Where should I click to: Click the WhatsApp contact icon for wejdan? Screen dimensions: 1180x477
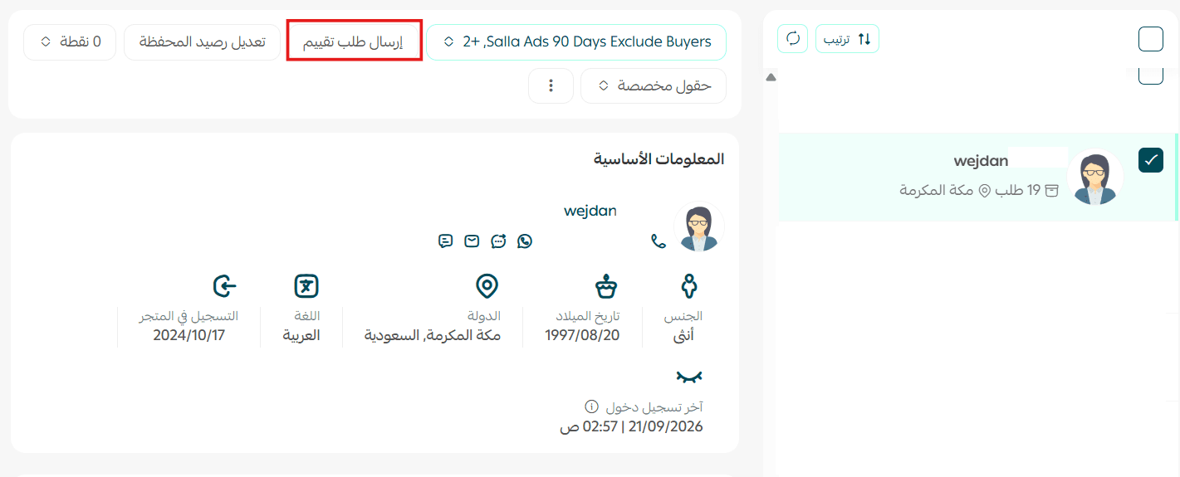pos(524,241)
